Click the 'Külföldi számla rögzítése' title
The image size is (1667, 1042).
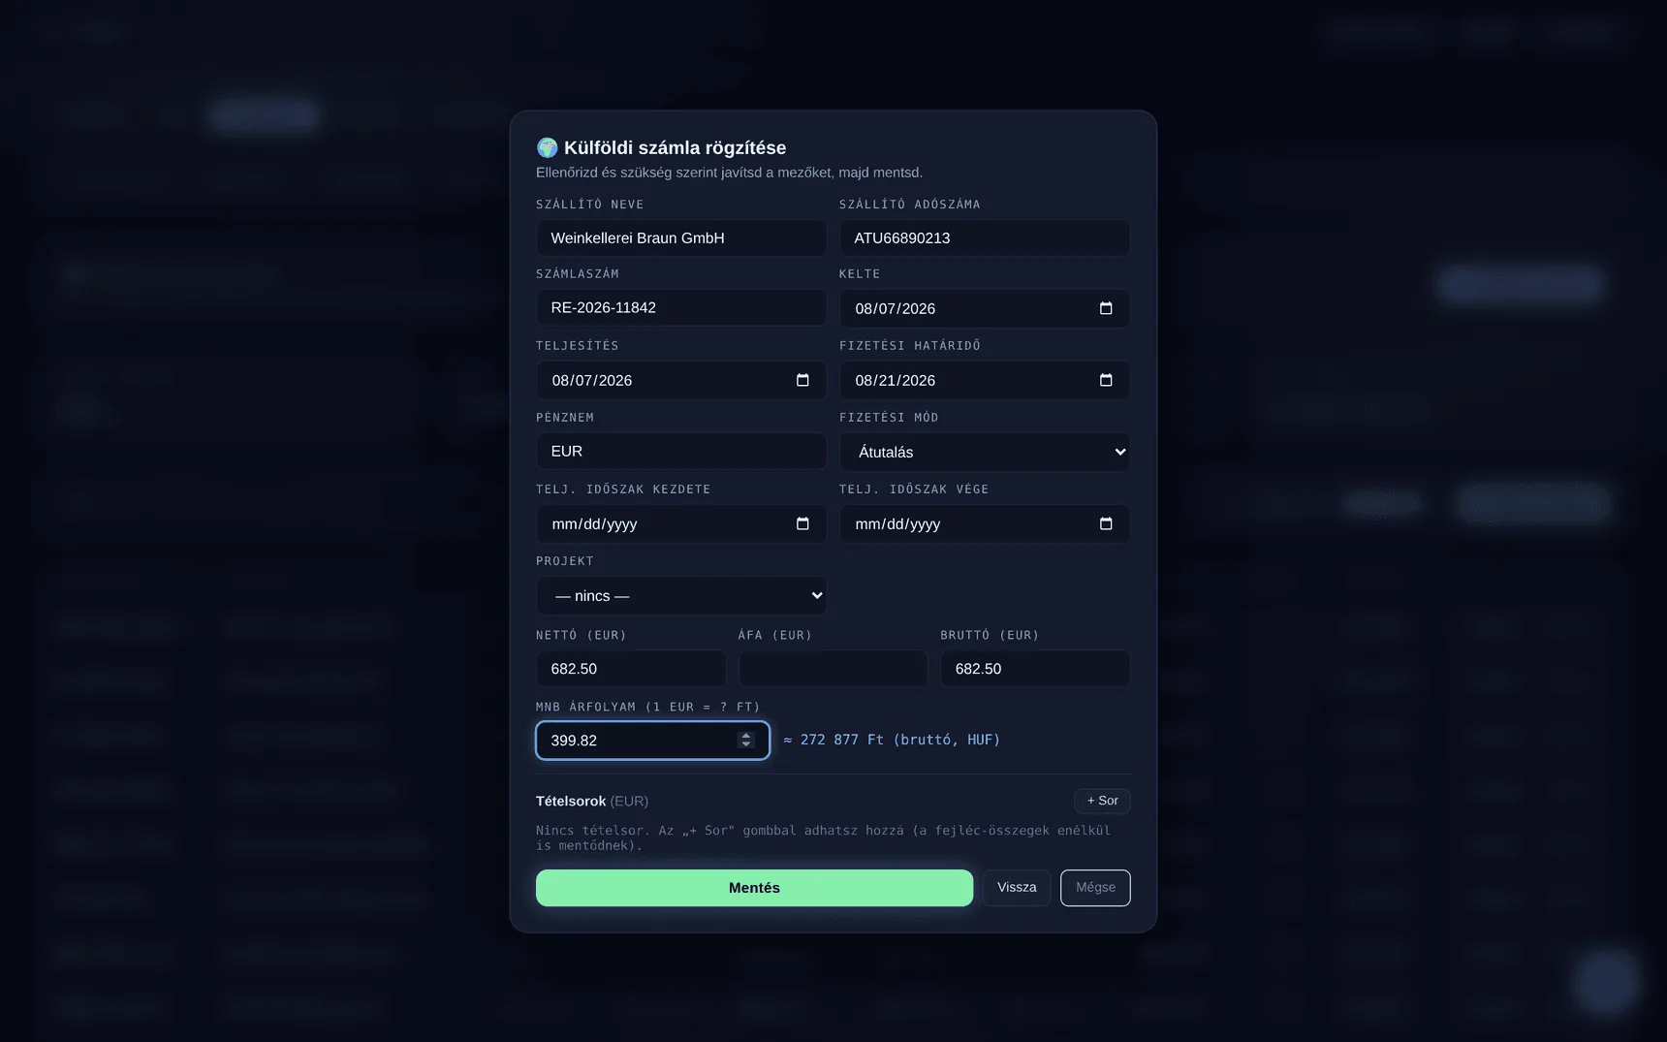click(675, 147)
